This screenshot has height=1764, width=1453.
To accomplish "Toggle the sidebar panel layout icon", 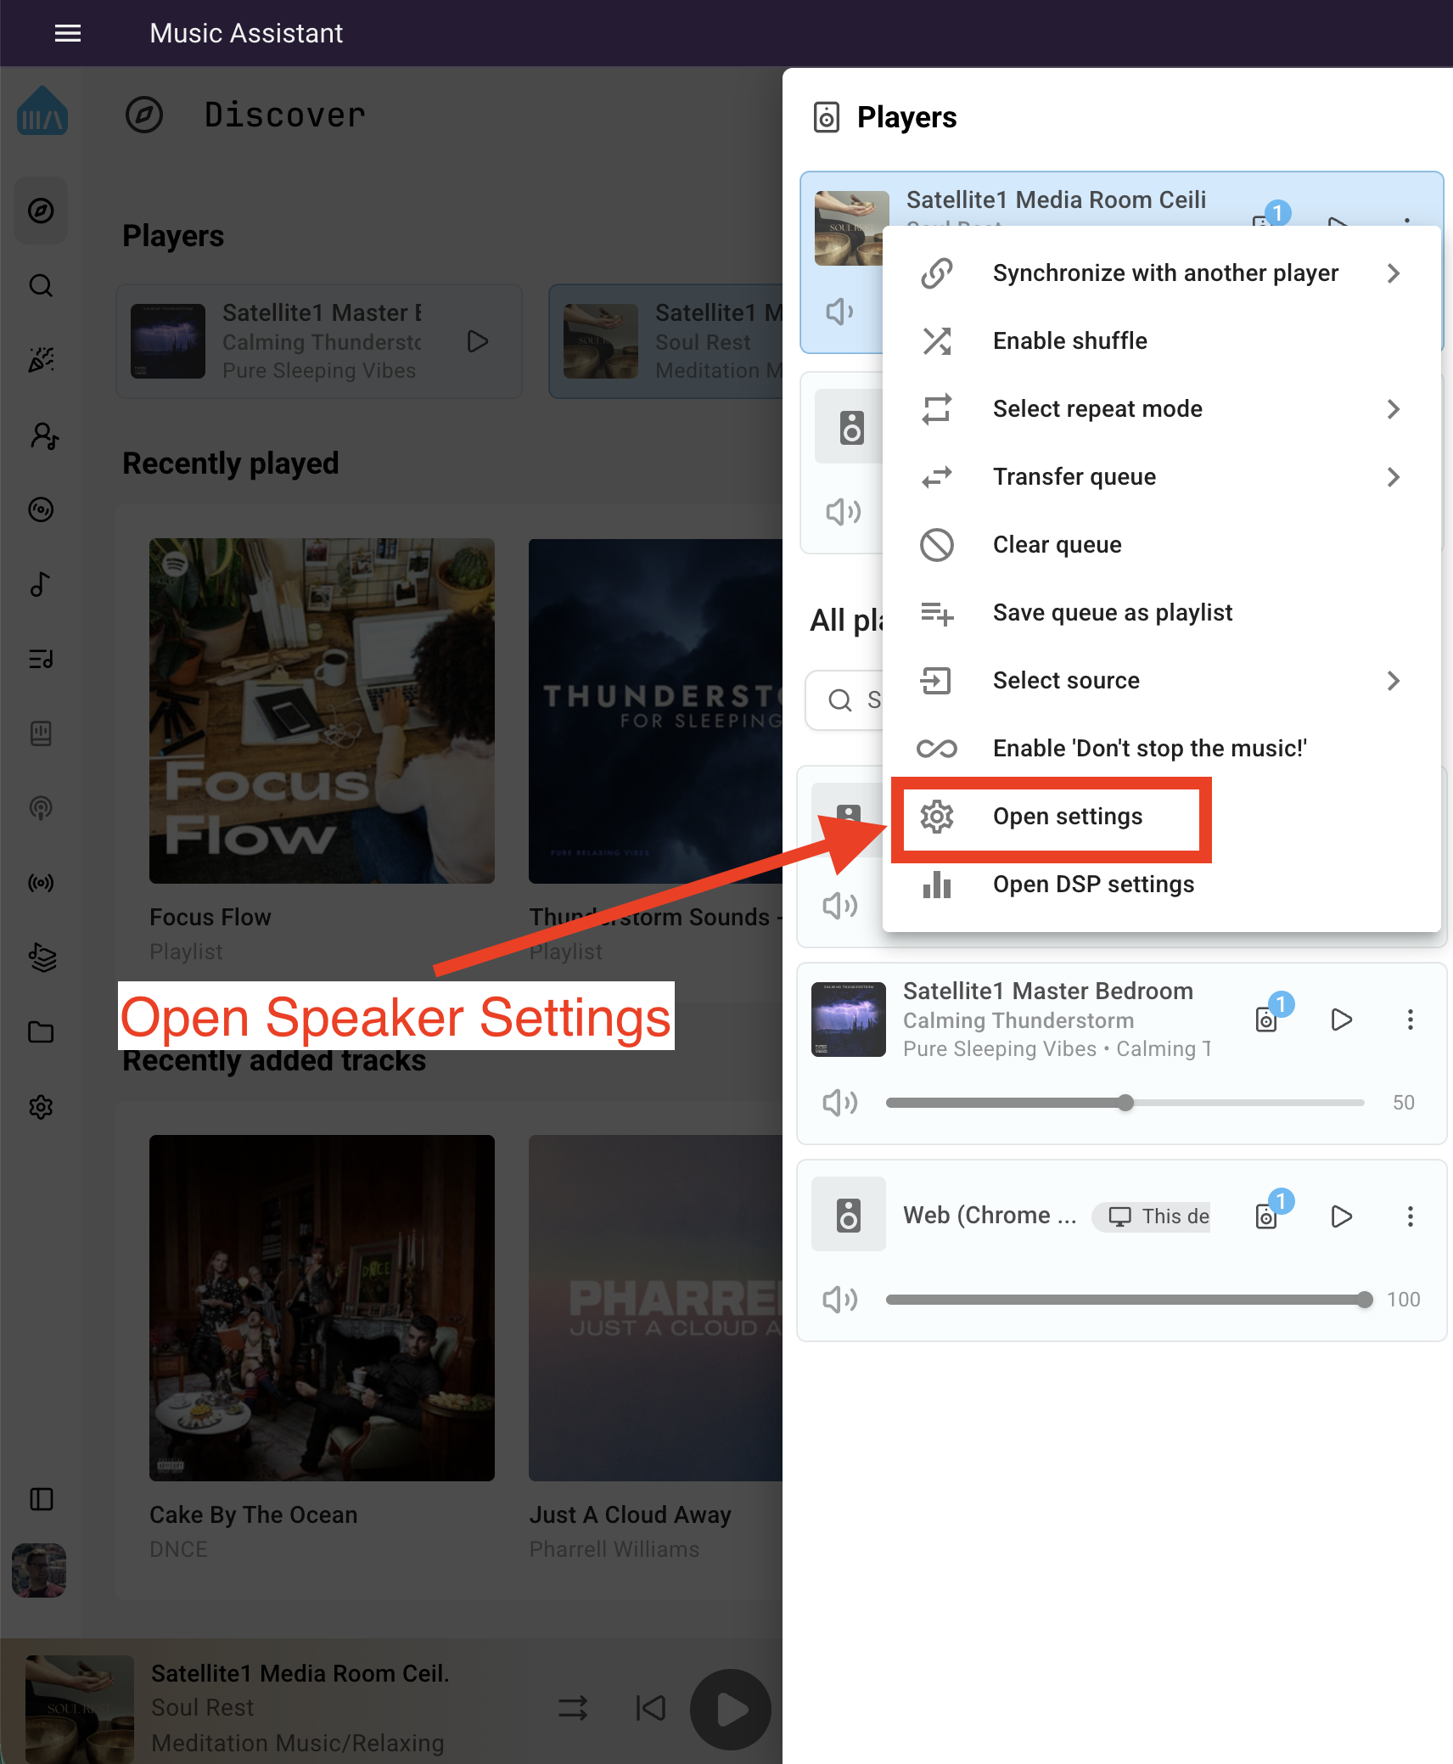I will [41, 1499].
